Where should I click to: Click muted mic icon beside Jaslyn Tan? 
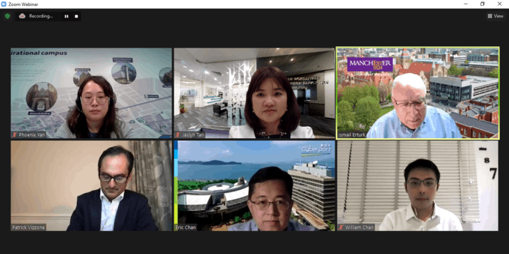tap(178, 135)
